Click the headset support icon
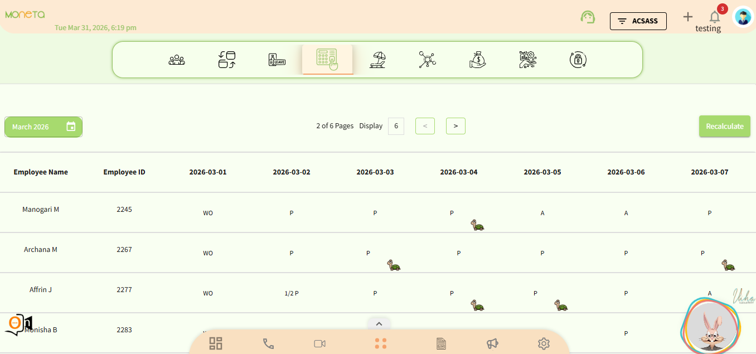The image size is (756, 354). [x=587, y=17]
